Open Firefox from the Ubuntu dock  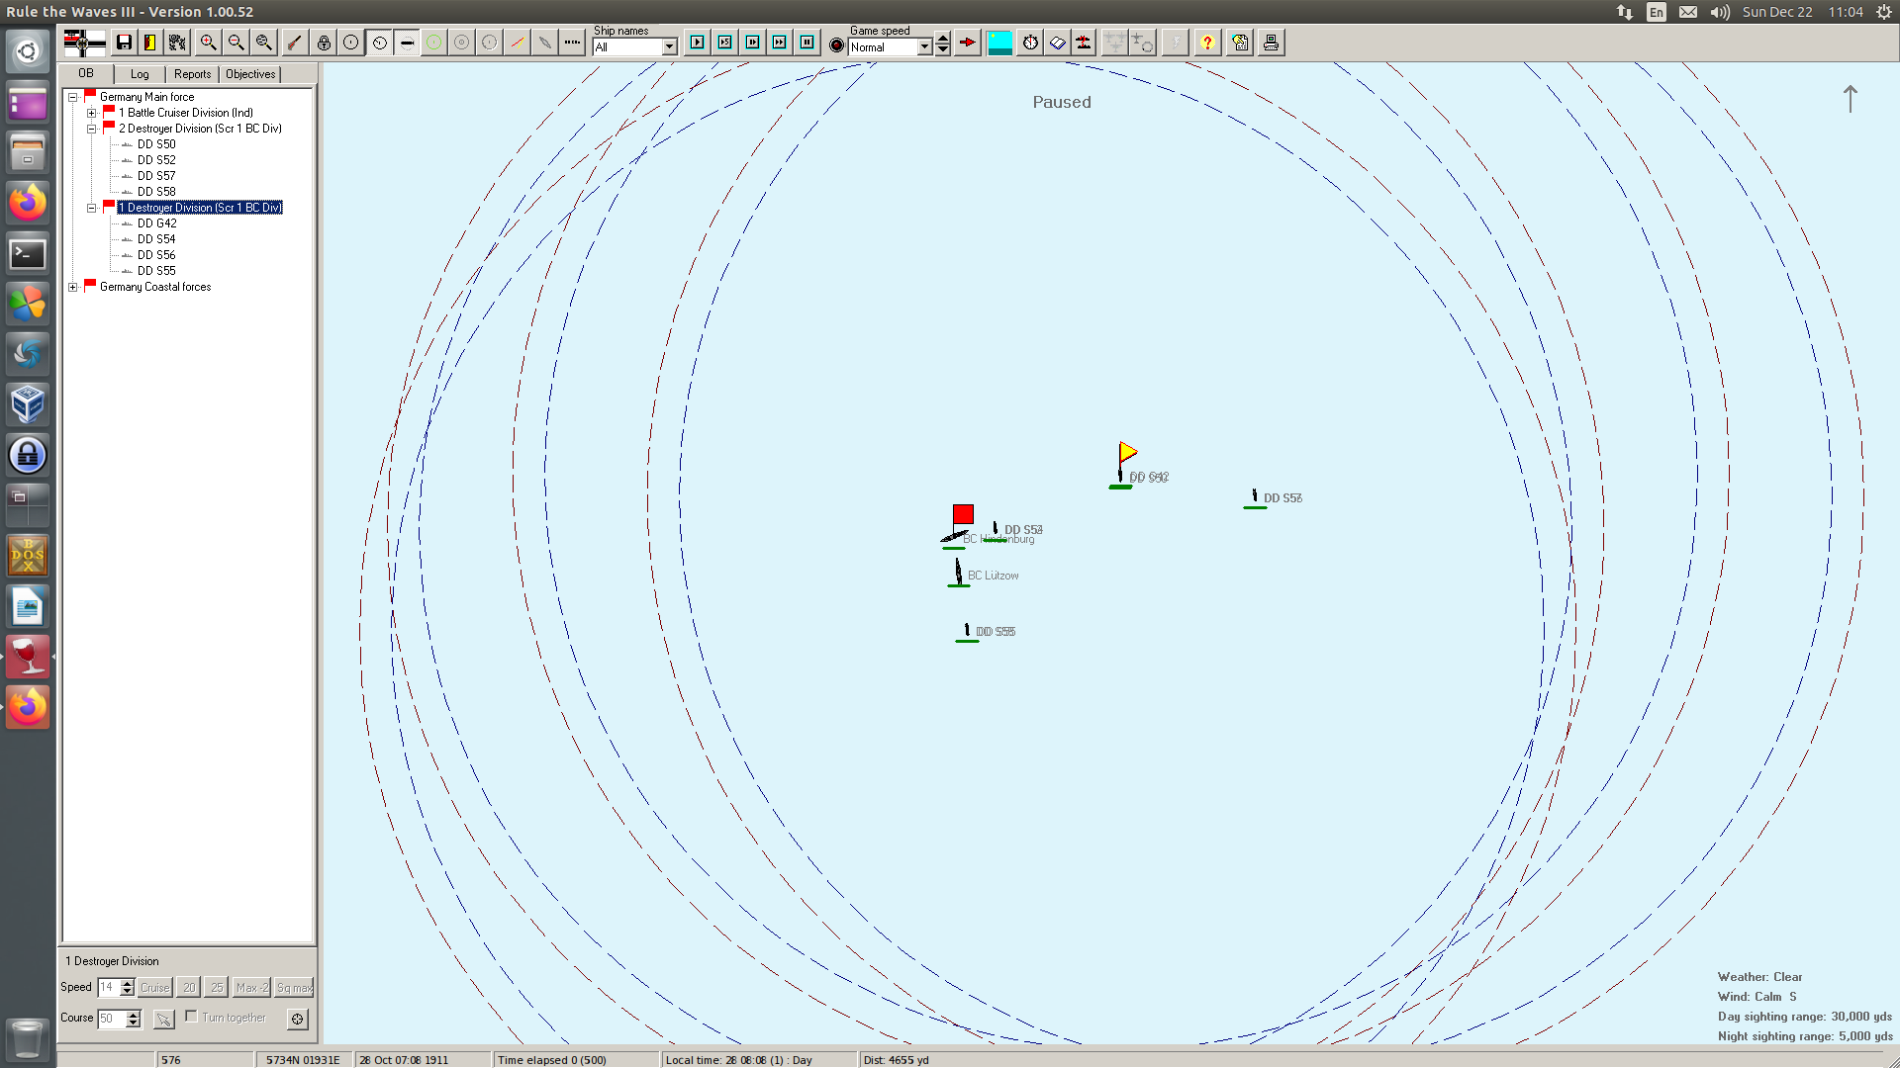click(28, 203)
